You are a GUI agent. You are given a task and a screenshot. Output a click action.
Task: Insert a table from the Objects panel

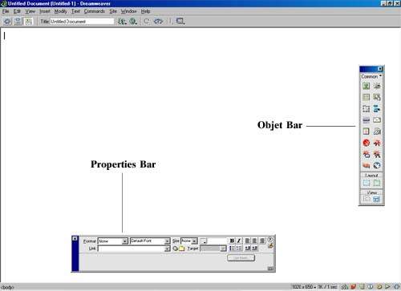tap(367, 97)
